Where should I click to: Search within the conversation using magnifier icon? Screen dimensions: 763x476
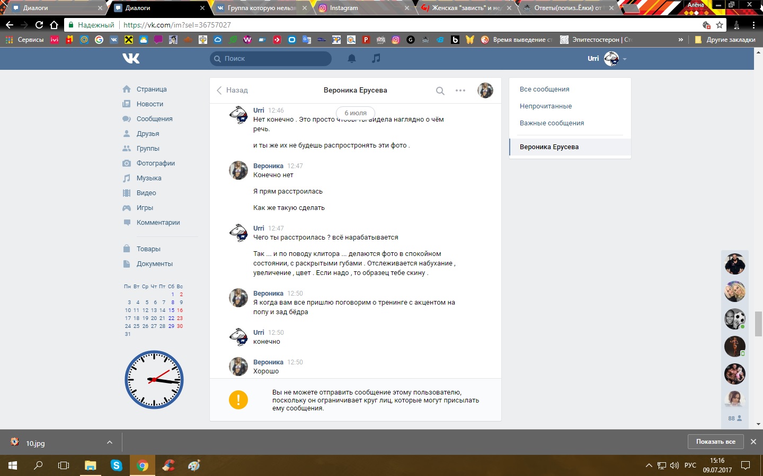440,90
